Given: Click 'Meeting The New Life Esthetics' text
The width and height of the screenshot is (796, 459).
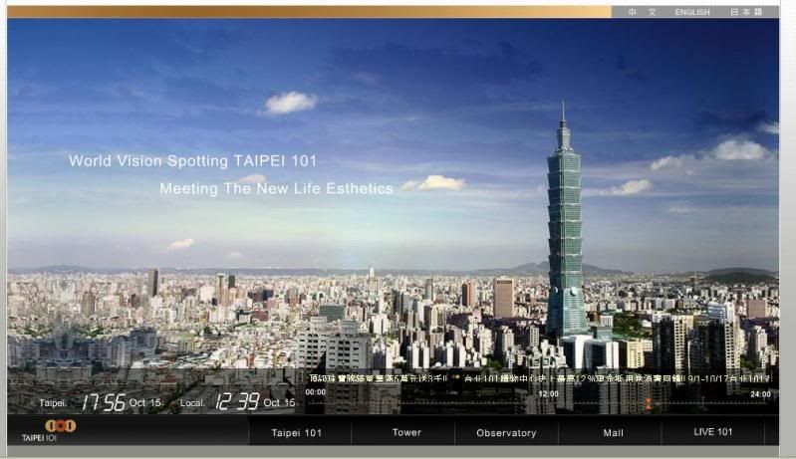Looking at the screenshot, I should [x=277, y=188].
